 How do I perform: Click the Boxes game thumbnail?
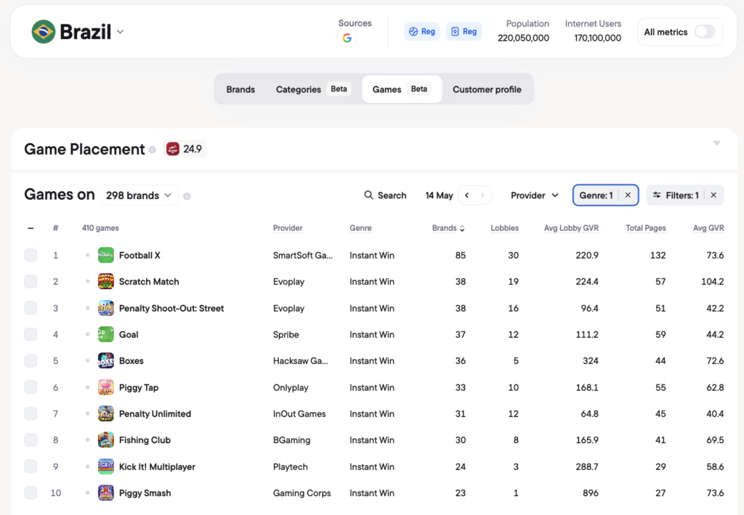pos(106,361)
